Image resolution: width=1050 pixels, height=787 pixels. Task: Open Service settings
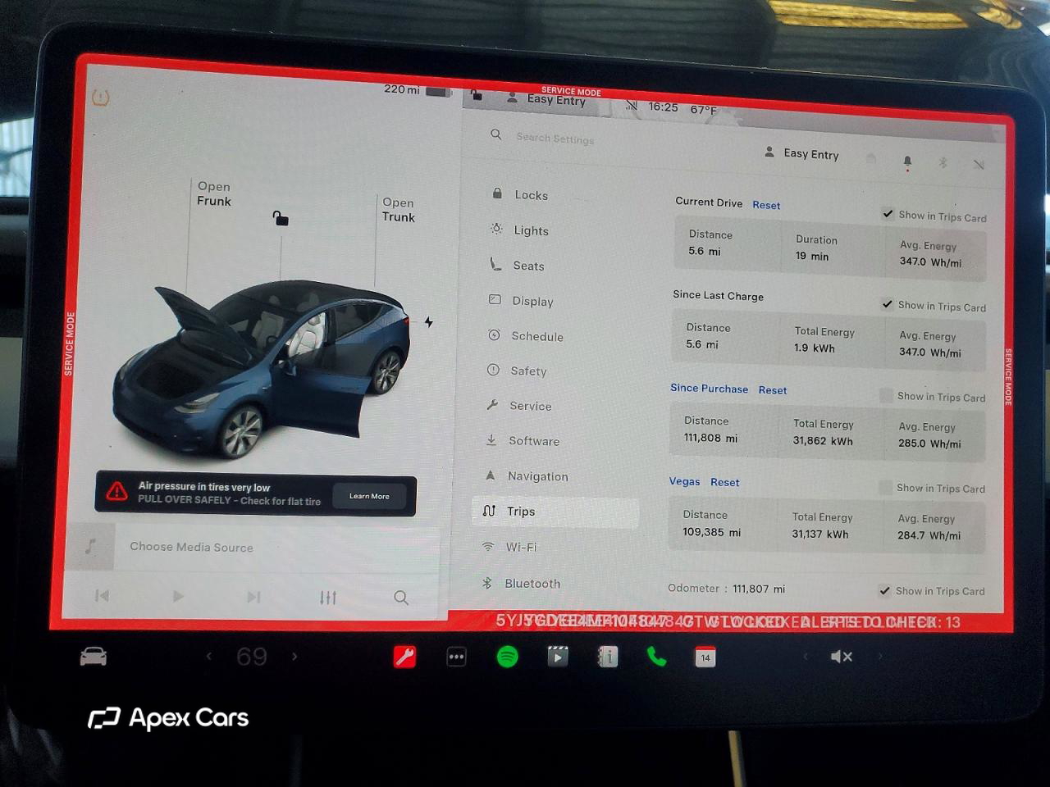pos(518,406)
